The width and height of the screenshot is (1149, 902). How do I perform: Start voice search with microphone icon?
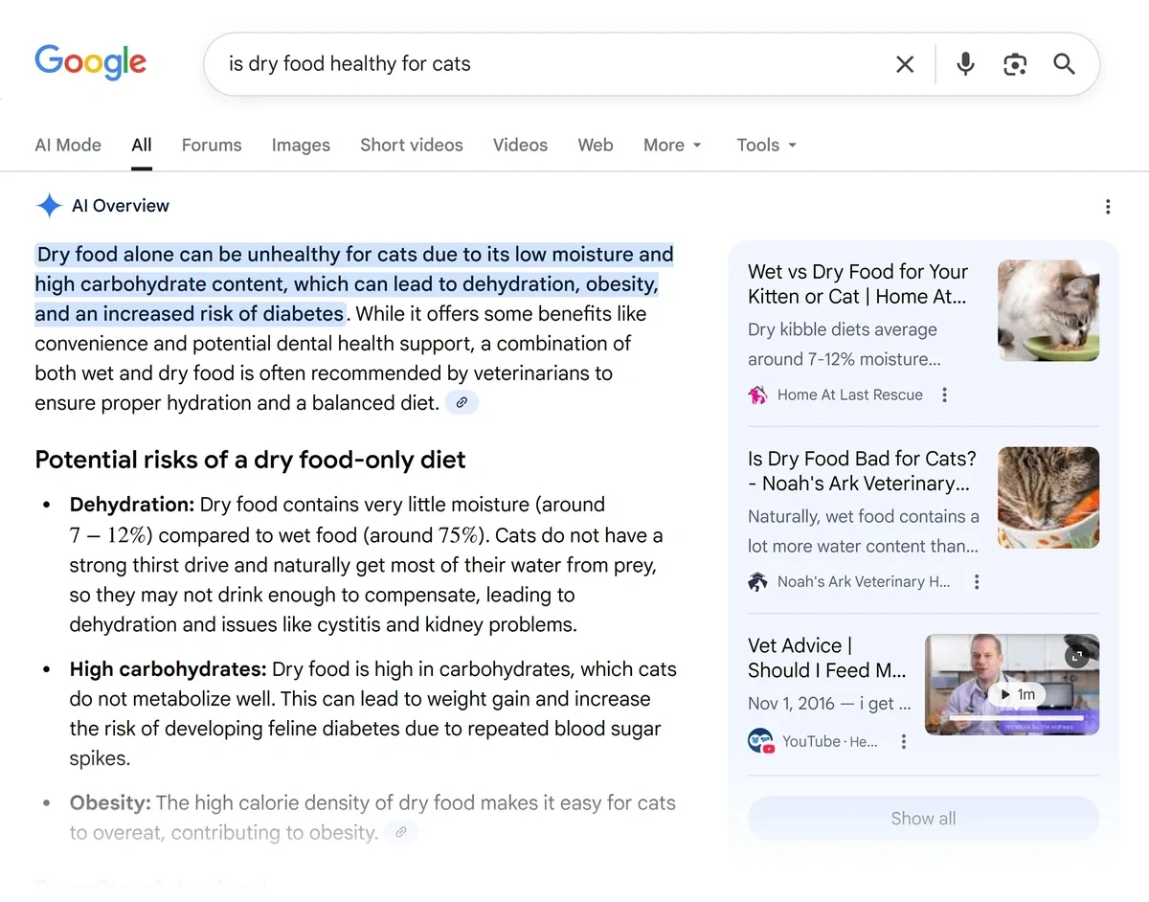[x=965, y=64]
